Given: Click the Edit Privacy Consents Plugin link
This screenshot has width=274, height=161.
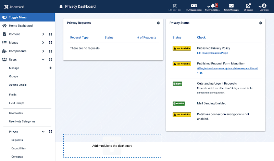Looking at the screenshot, I should click(x=212, y=53).
